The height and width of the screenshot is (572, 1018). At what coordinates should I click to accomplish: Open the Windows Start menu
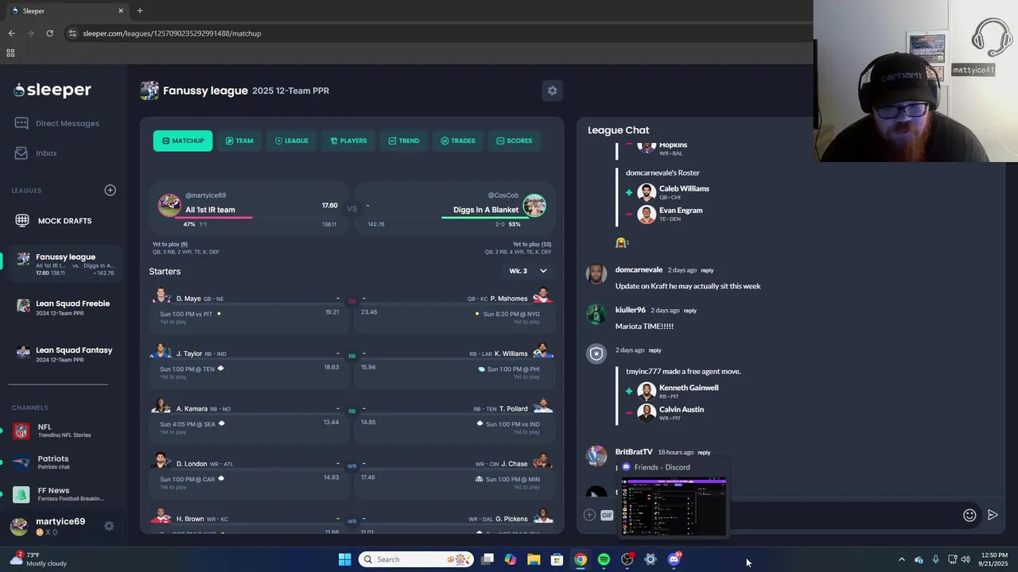344,559
